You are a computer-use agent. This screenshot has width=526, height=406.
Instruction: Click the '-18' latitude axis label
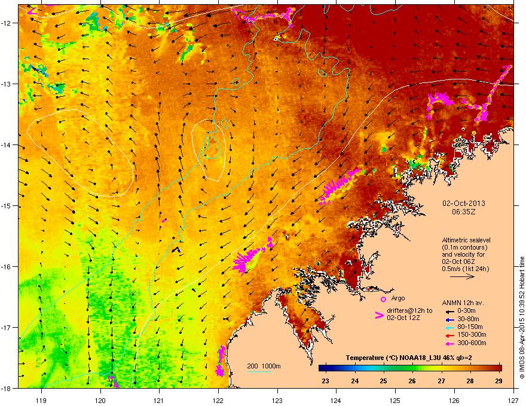(6, 388)
